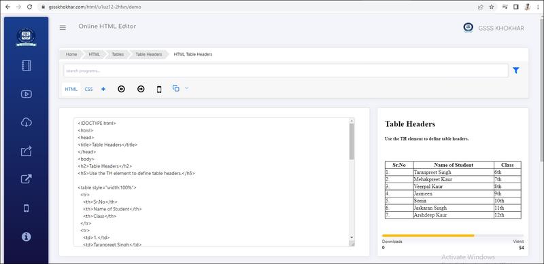Click the share arrow sidebar icon
The height and width of the screenshot is (264, 544).
point(27,151)
